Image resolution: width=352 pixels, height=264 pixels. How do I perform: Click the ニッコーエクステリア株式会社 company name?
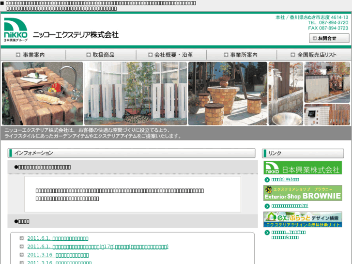pyautogui.click(x=76, y=35)
